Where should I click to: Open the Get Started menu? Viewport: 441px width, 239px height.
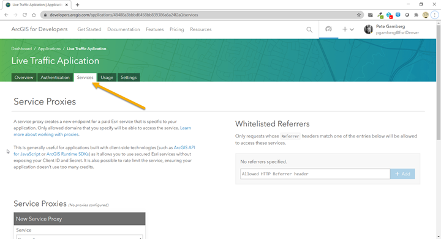pyautogui.click(x=89, y=29)
